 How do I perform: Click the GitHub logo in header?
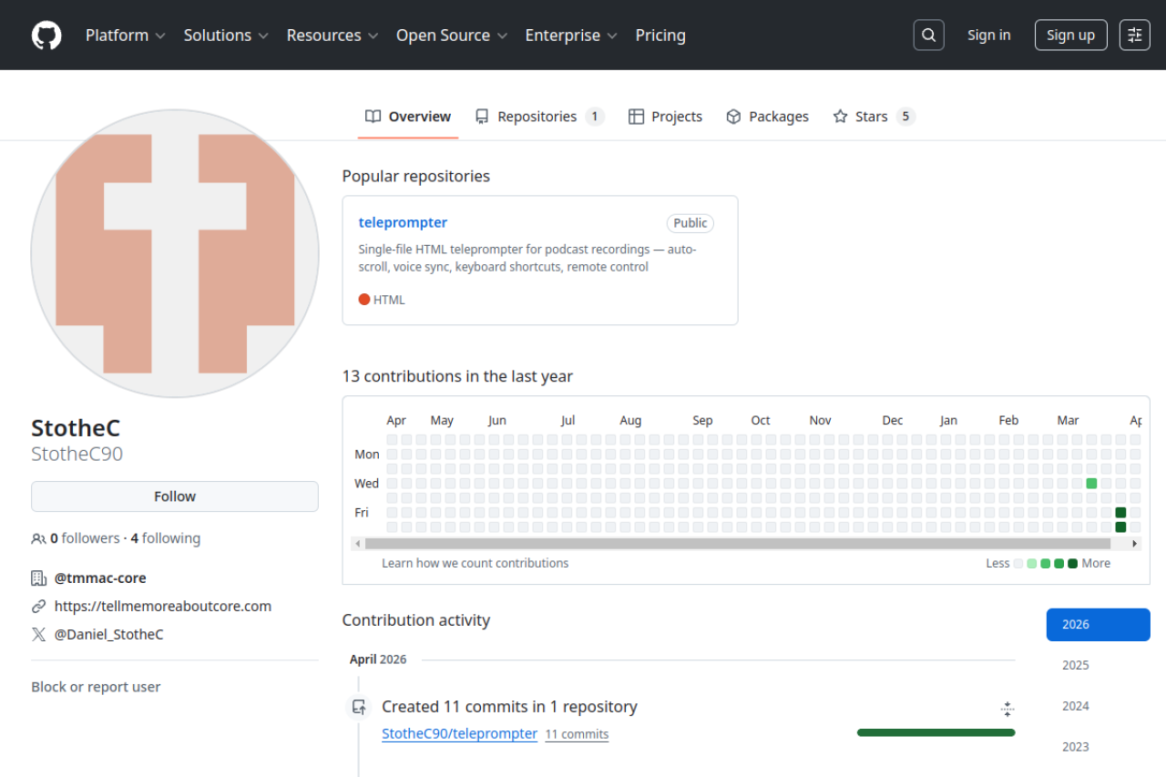pyautogui.click(x=46, y=36)
